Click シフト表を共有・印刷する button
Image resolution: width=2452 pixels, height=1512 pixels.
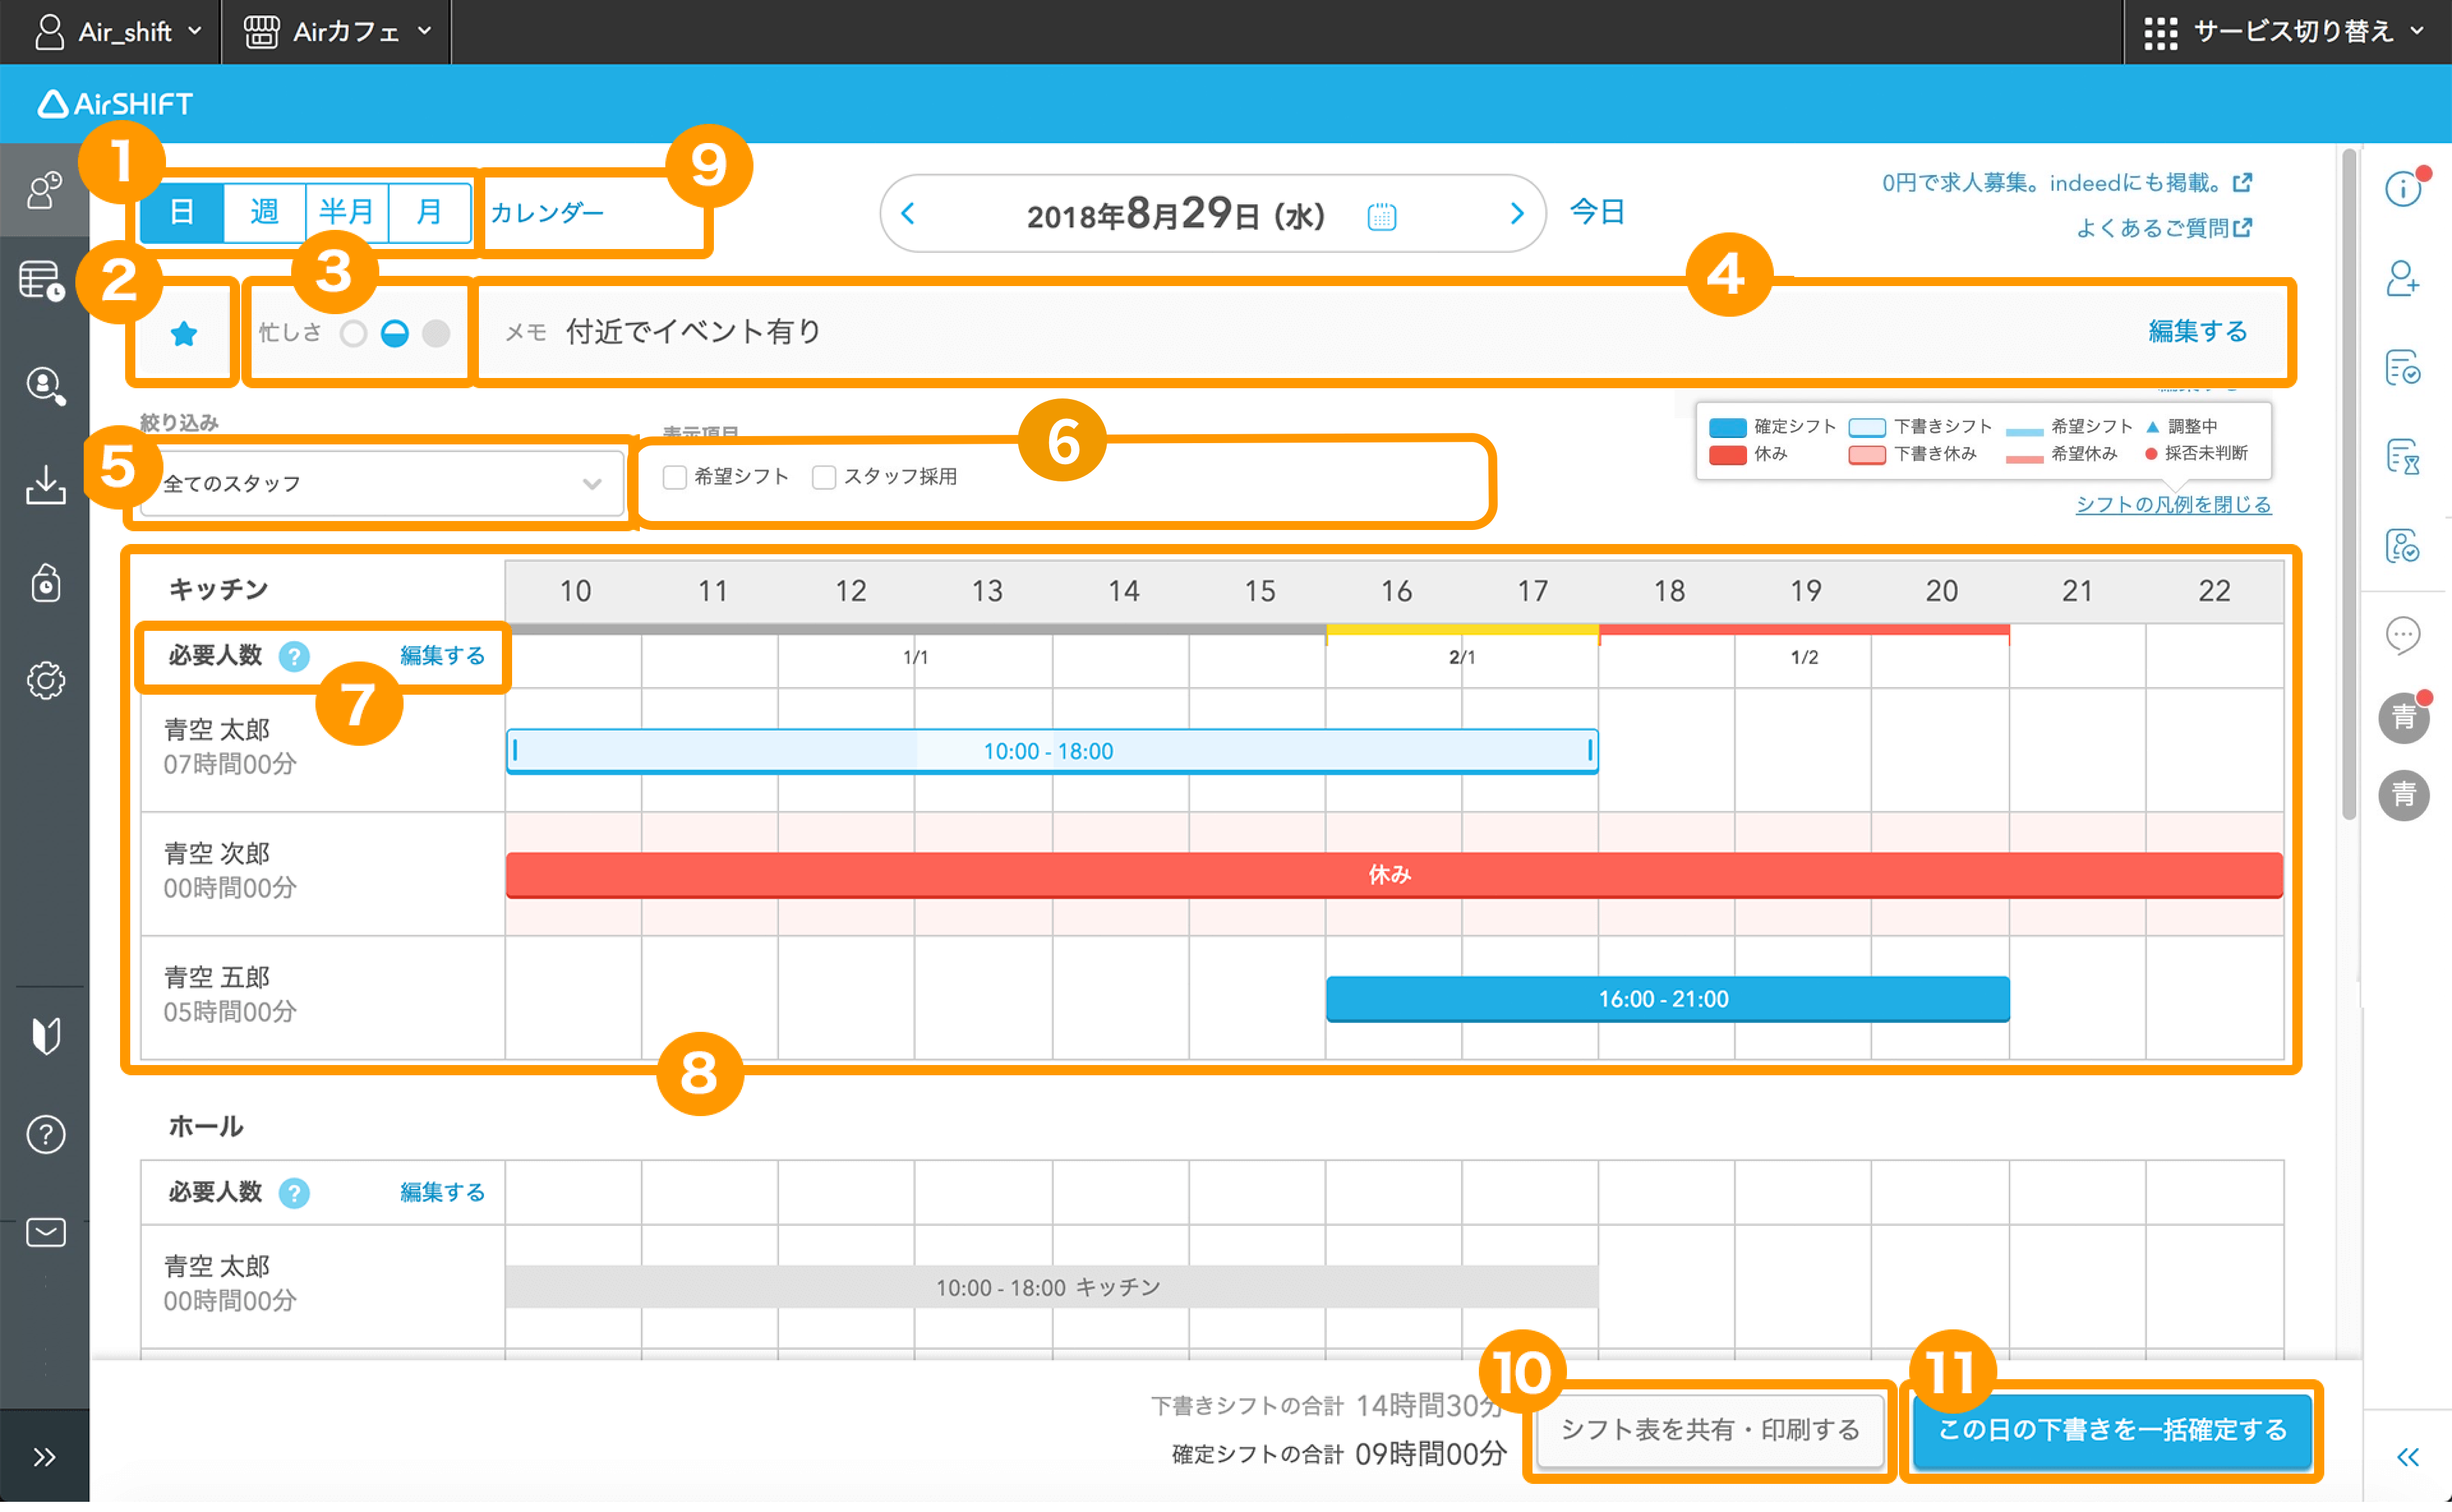(x=1710, y=1431)
